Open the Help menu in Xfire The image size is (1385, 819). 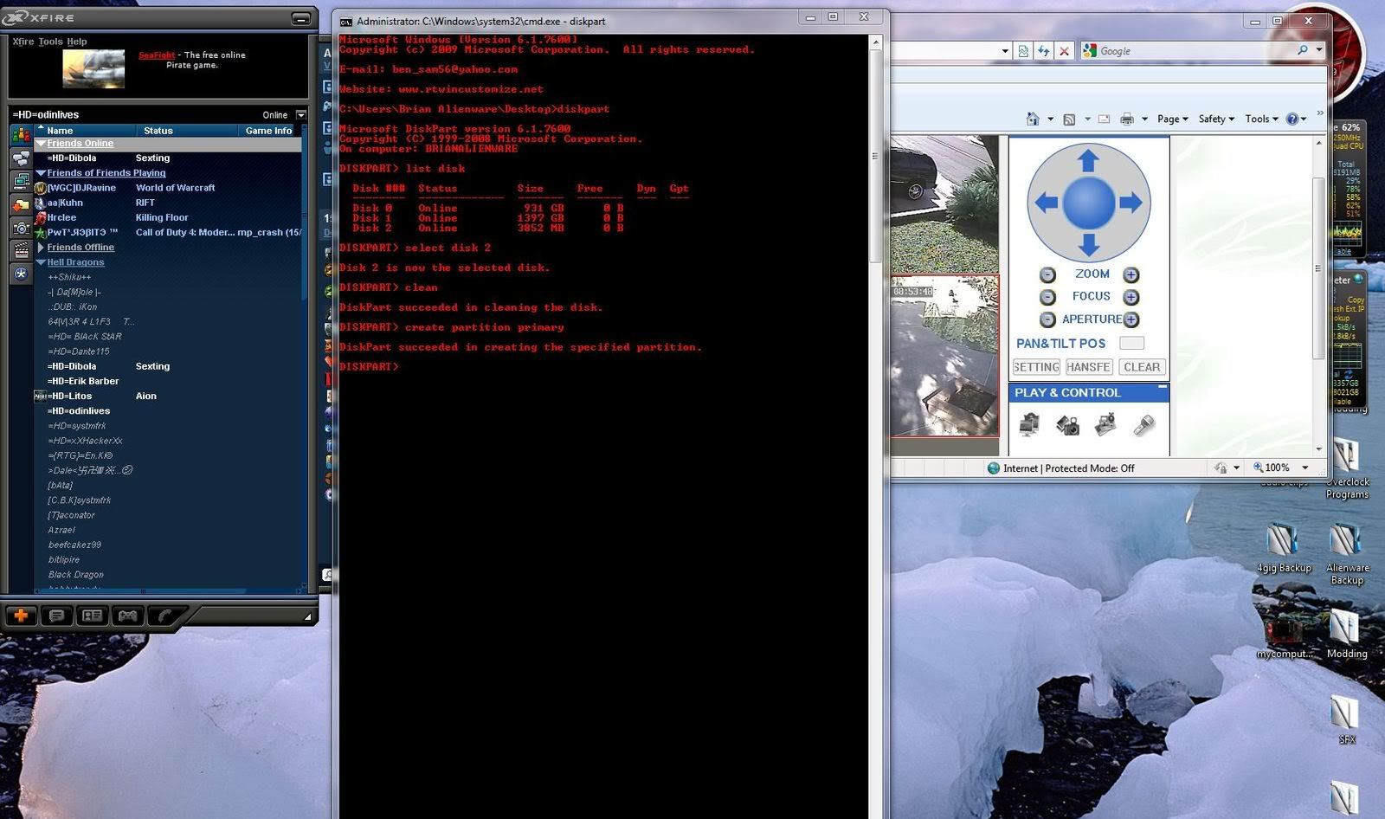pos(77,42)
